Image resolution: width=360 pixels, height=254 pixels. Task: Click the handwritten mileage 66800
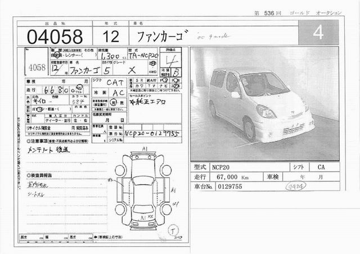pos(60,90)
